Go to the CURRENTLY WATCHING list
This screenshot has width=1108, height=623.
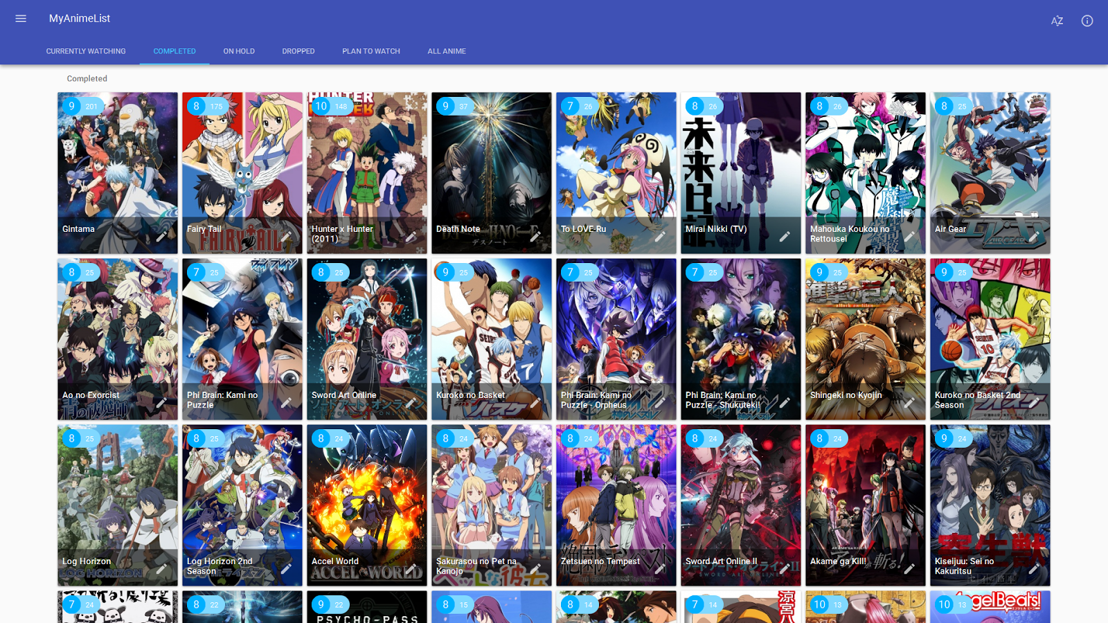(x=86, y=51)
